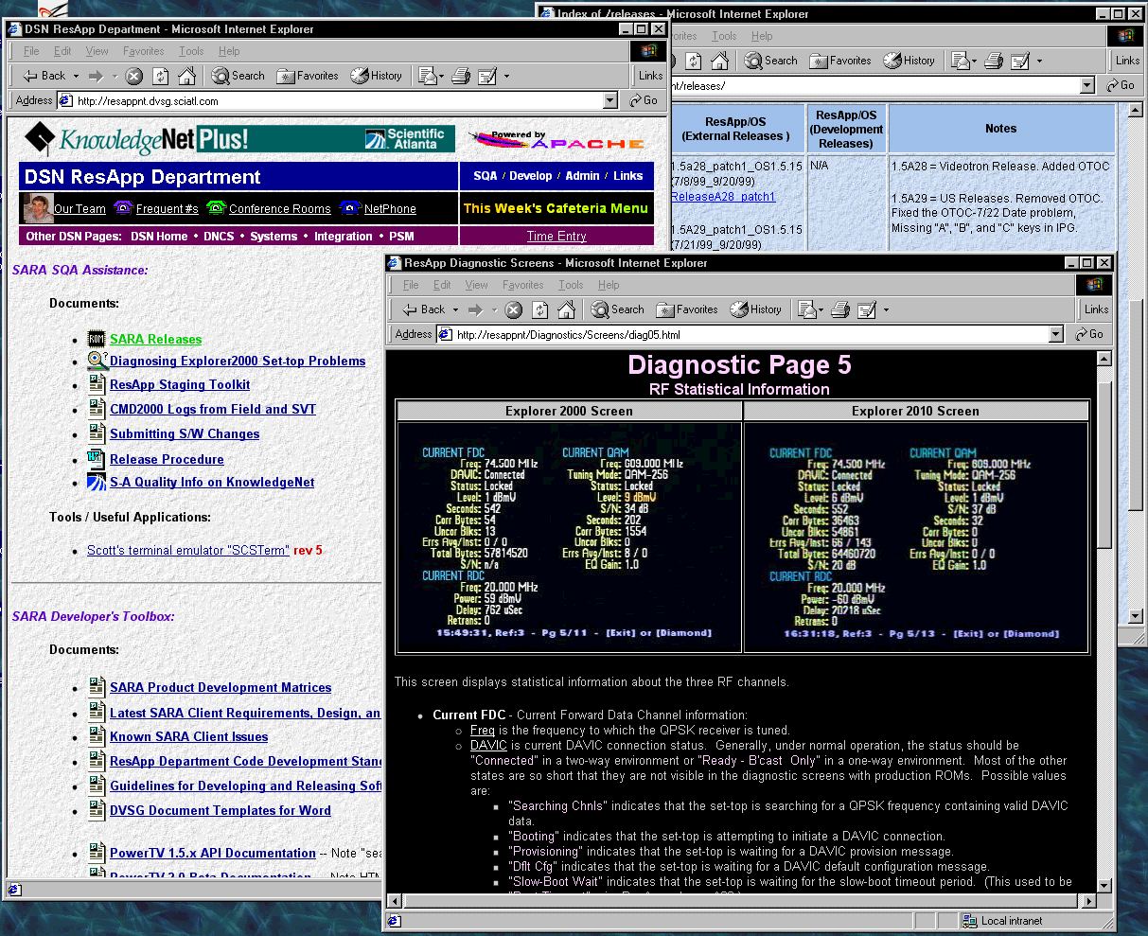1148x936 pixels.
Task: Open Conference Rooms link
Action: tap(280, 208)
